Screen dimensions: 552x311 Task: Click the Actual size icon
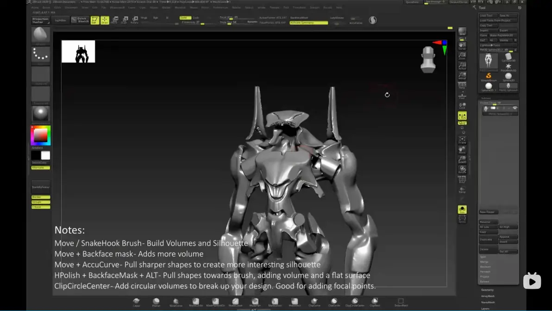click(x=462, y=66)
